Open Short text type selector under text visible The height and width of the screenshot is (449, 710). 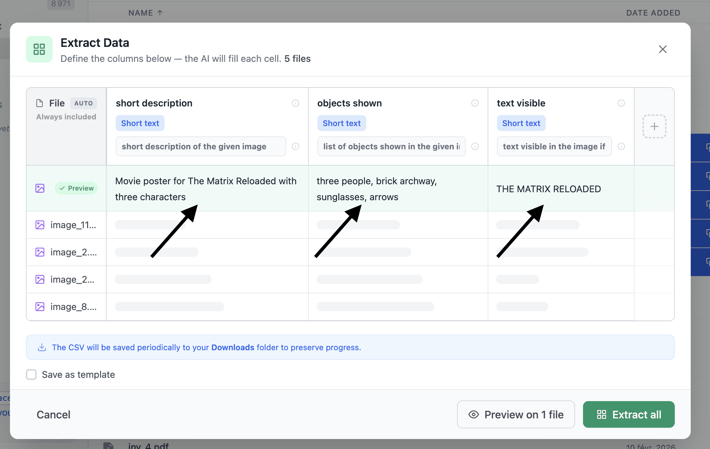(x=521, y=123)
